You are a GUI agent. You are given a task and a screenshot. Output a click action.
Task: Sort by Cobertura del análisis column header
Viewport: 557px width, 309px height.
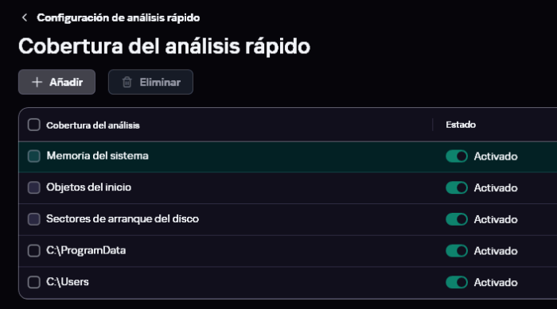click(x=93, y=126)
